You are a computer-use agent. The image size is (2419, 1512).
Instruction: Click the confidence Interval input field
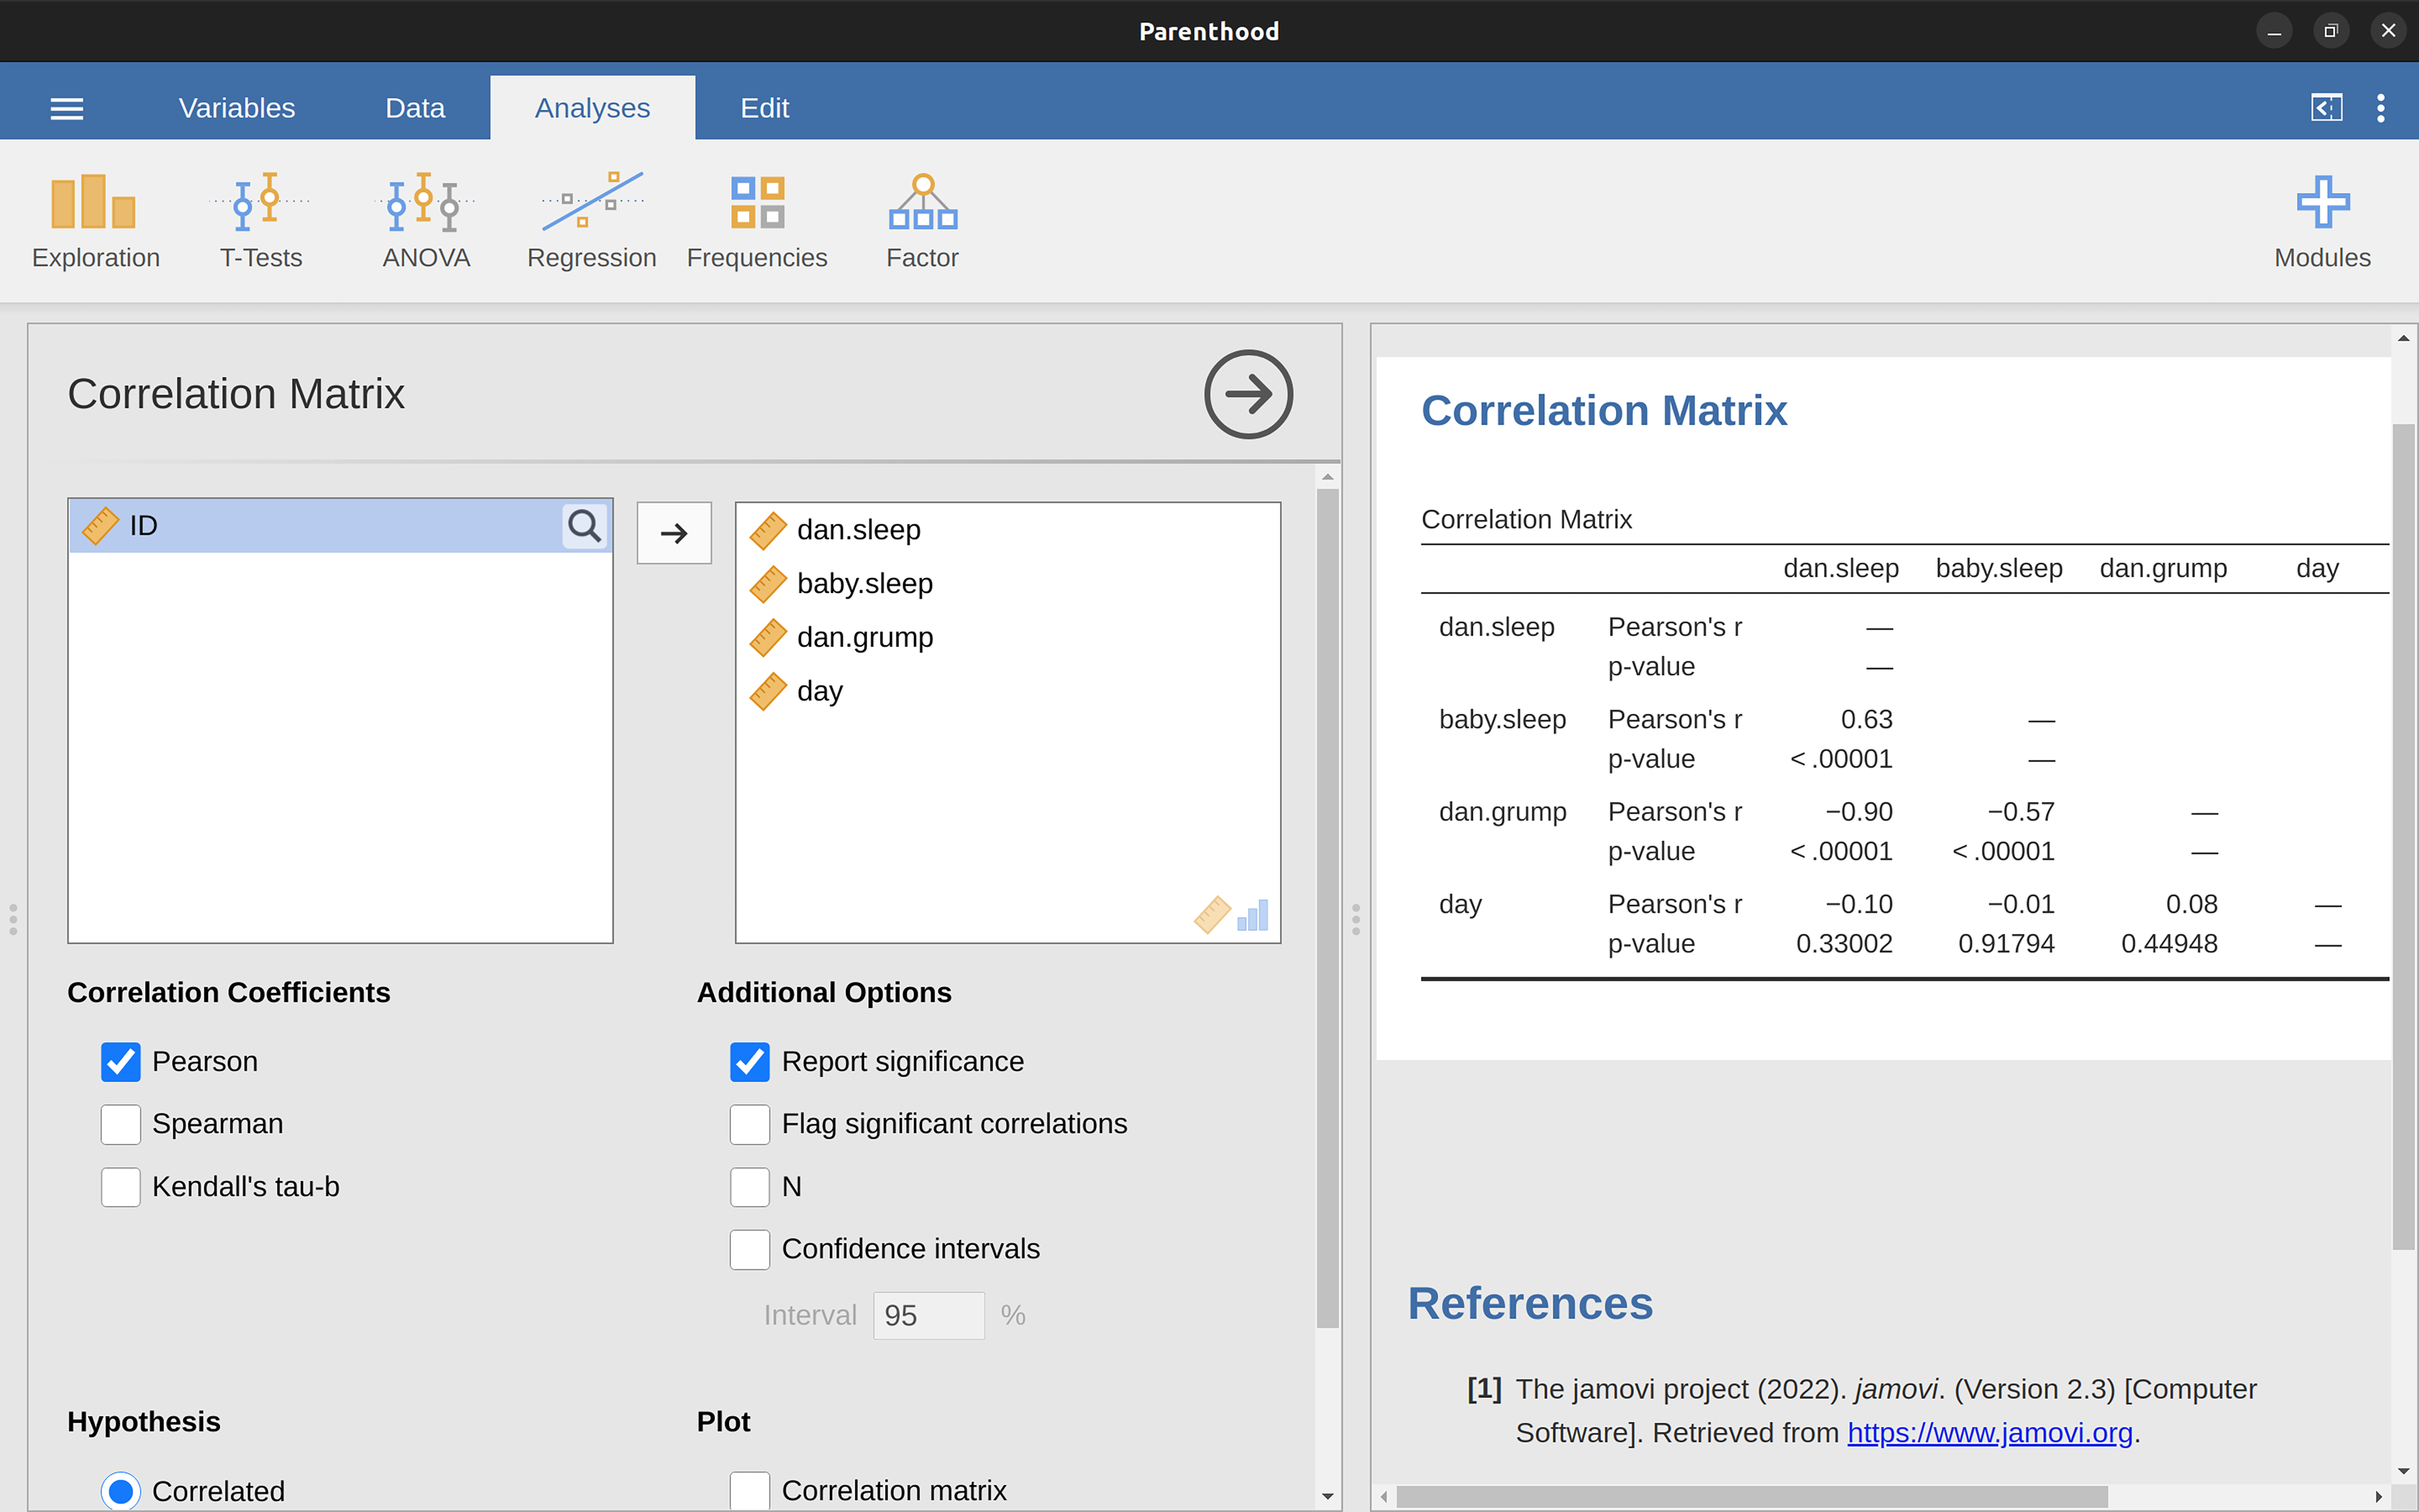click(927, 1315)
